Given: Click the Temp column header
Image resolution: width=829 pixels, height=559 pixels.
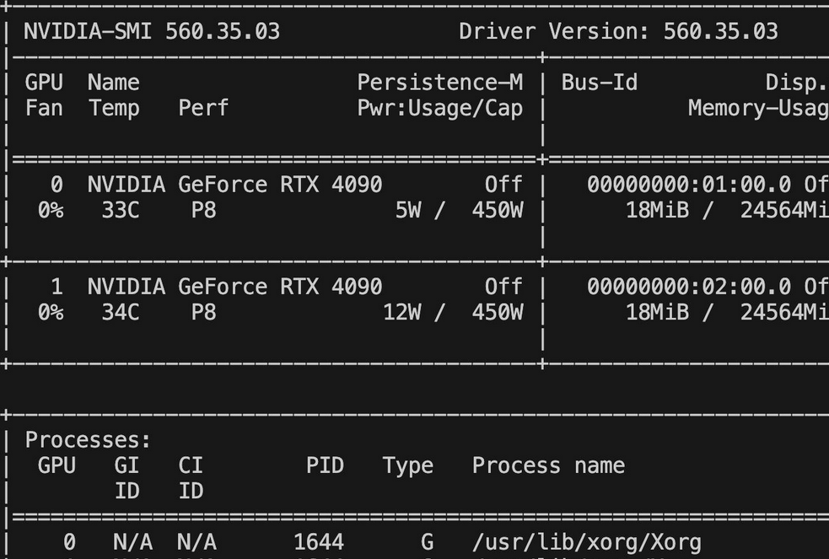Looking at the screenshot, I should 114,109.
